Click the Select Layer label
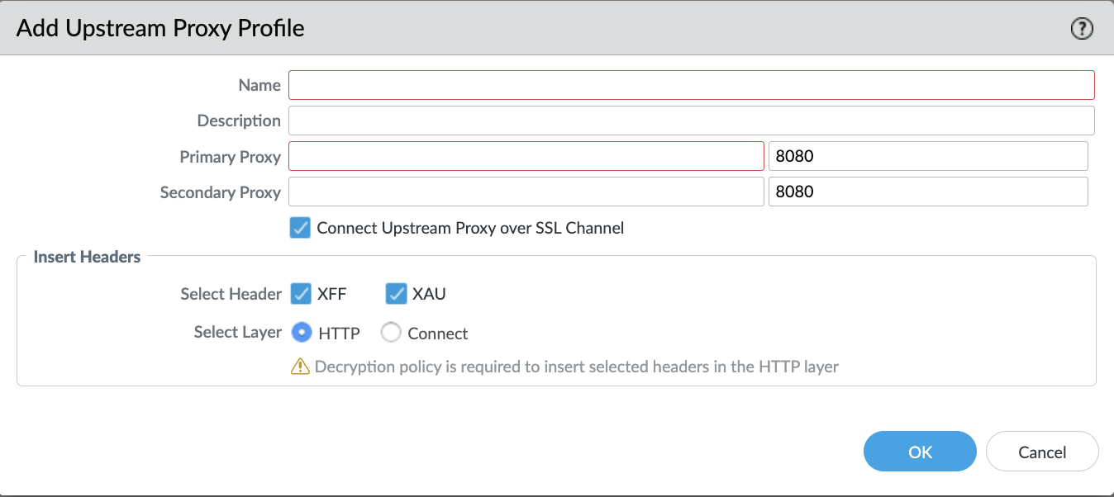The height and width of the screenshot is (497, 1114). click(x=237, y=332)
